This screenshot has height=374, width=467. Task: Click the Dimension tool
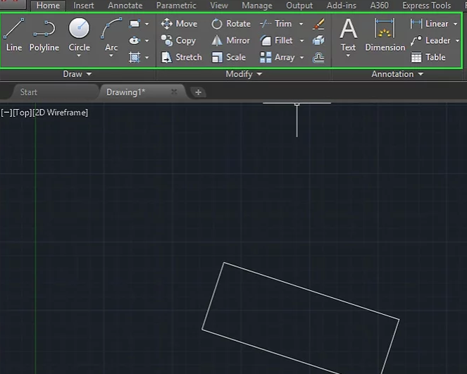tap(385, 35)
